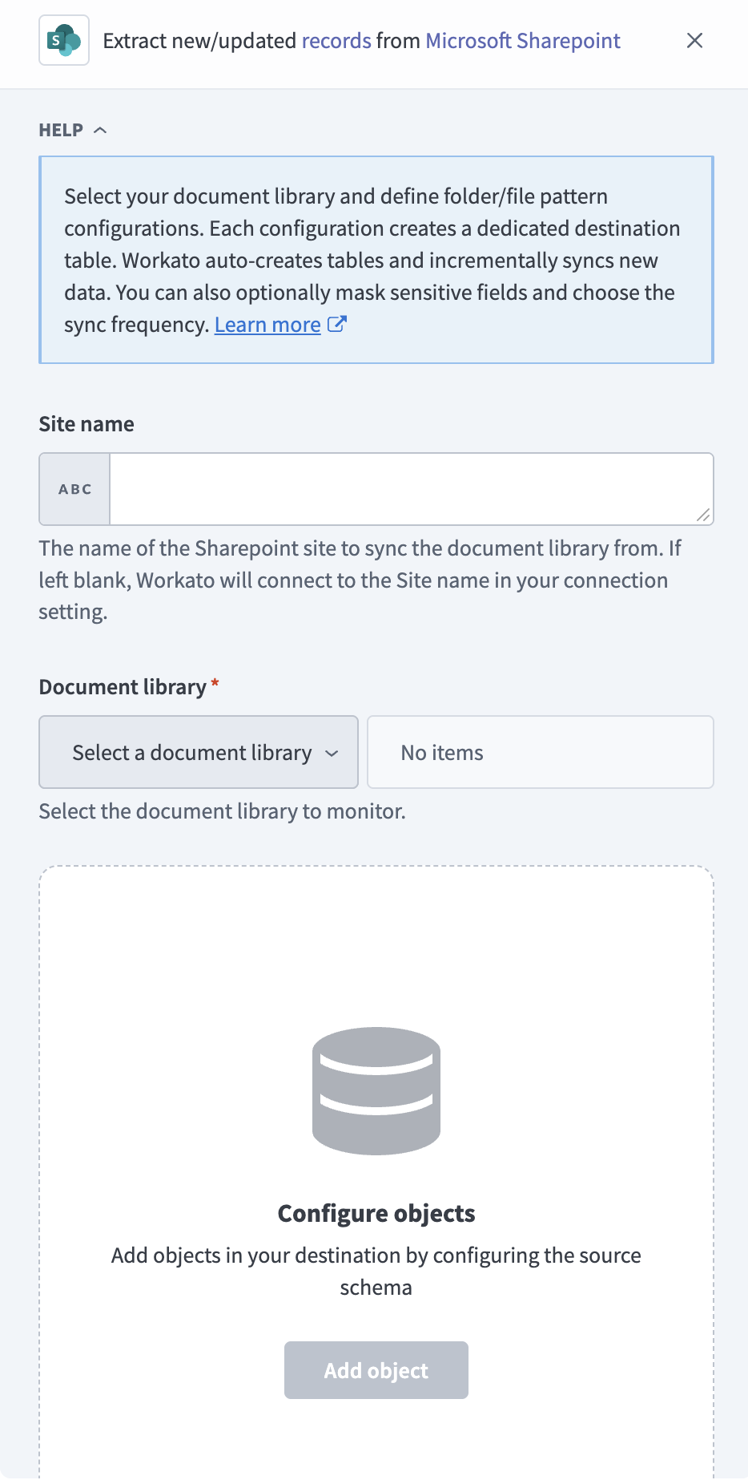The width and height of the screenshot is (748, 1480).
Task: Click the records link in the header
Action: click(x=336, y=41)
